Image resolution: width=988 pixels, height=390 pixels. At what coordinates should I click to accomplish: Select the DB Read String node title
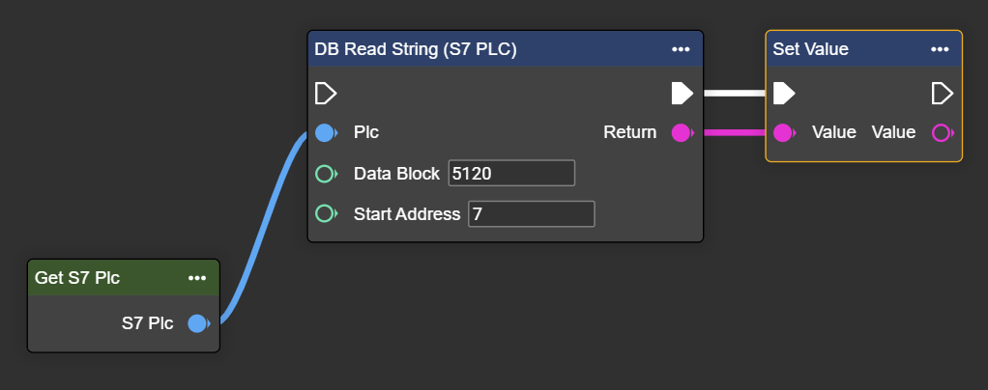tap(416, 49)
